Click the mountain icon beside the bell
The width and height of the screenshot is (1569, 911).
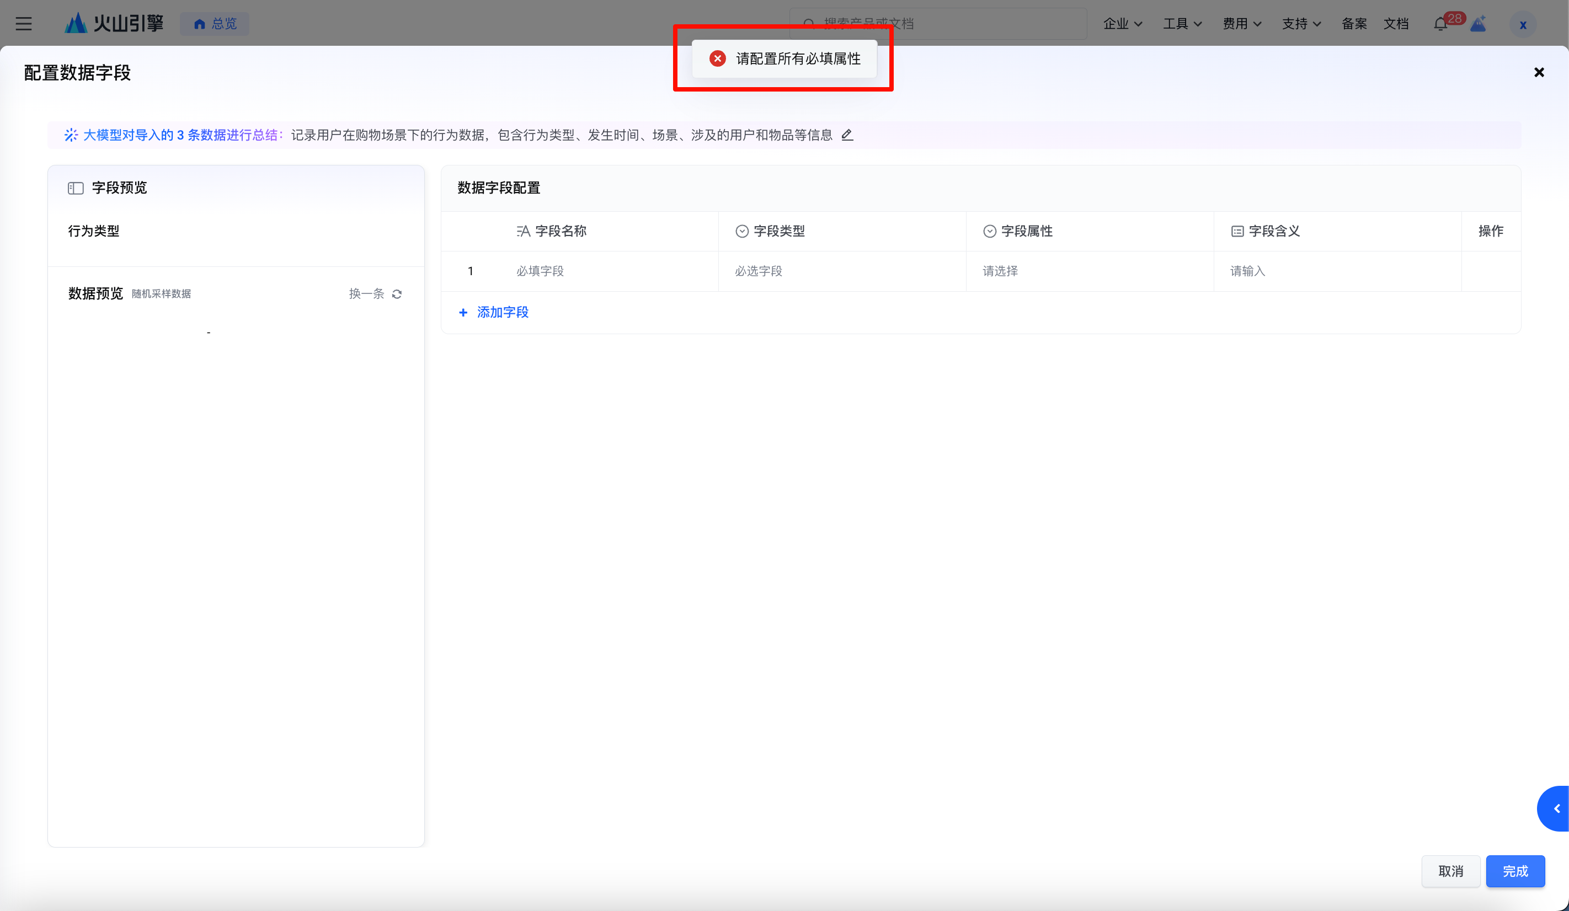click(x=1478, y=24)
